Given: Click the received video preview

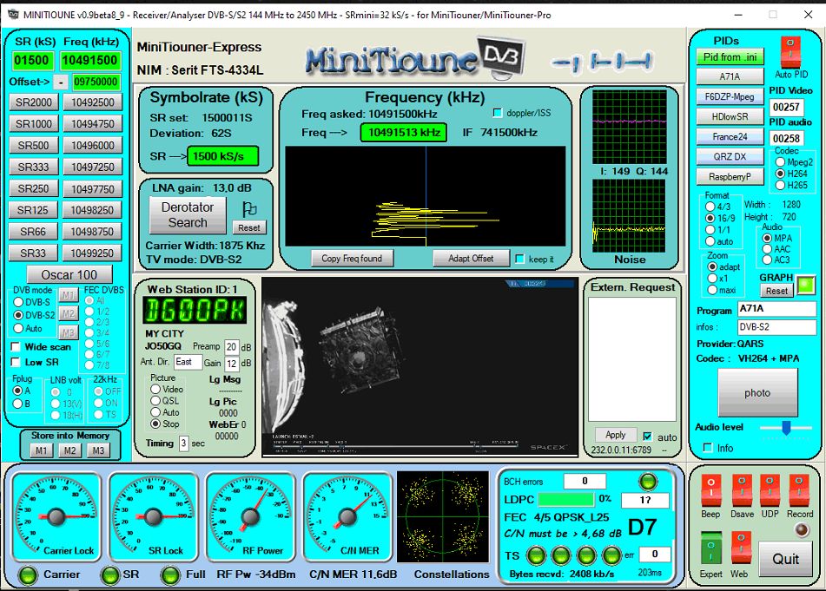Looking at the screenshot, I should coord(420,367).
